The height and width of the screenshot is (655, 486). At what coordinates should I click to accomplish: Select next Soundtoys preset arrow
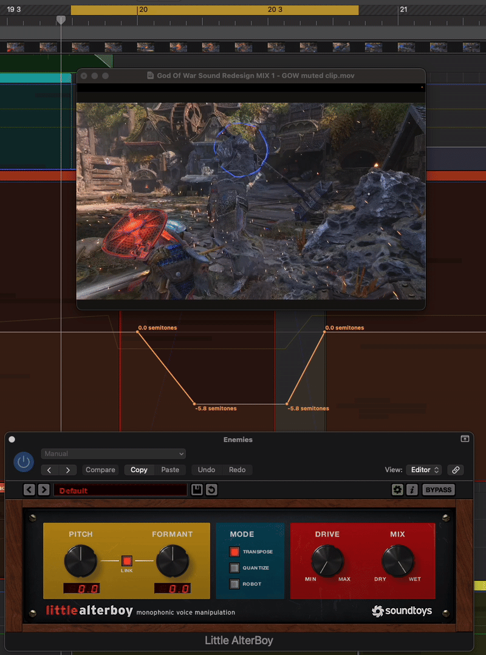click(x=44, y=490)
